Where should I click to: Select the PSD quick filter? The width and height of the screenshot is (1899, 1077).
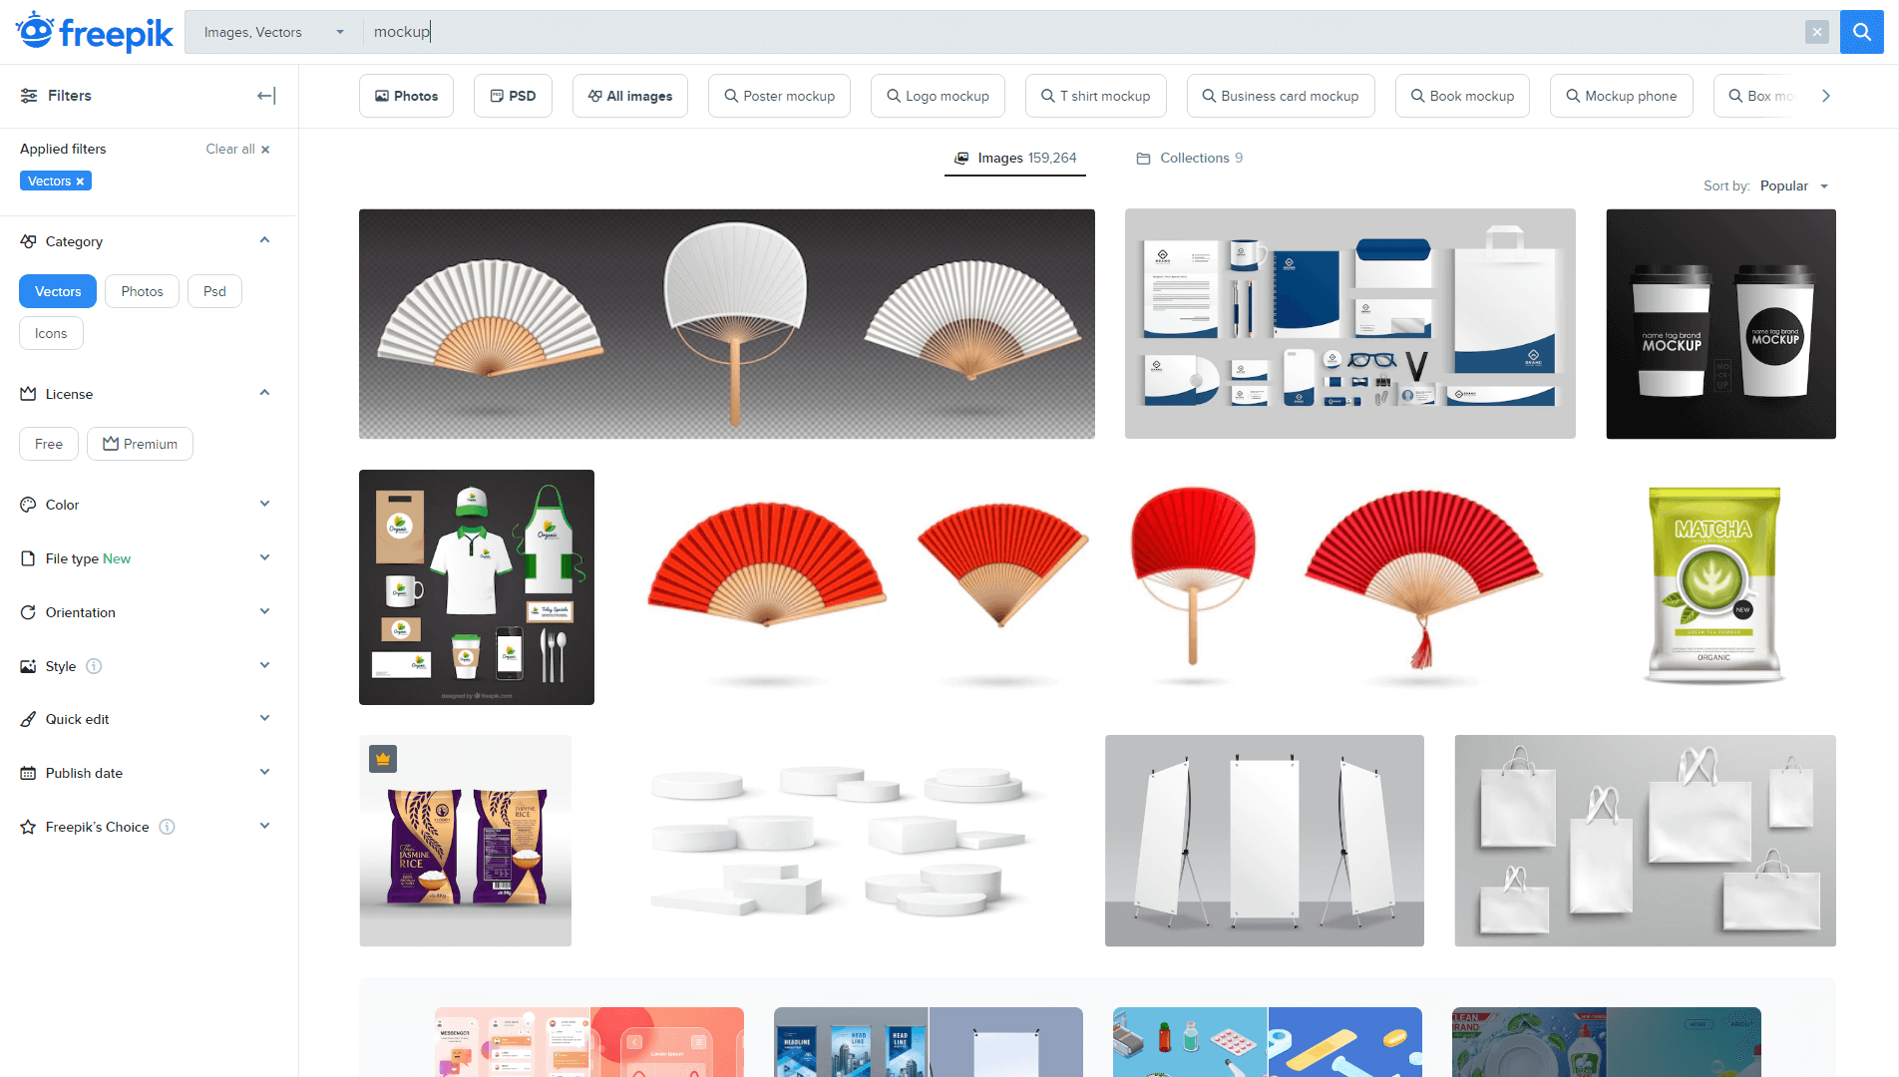513,96
